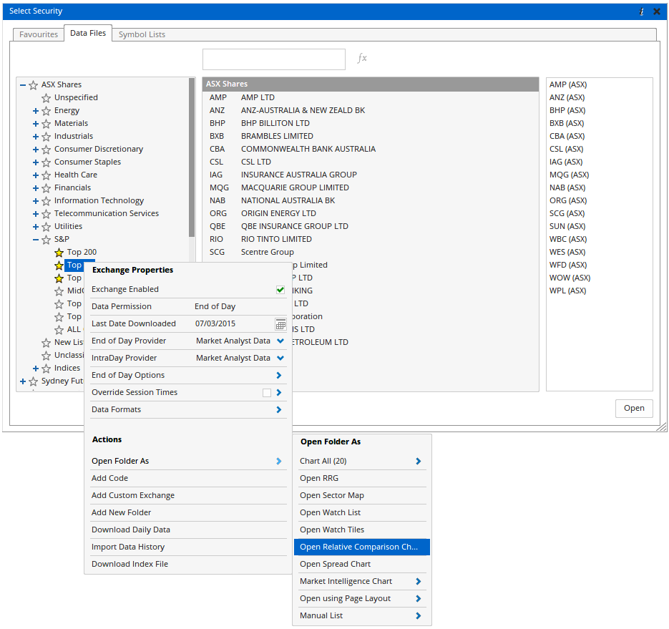Toggle favourite star for Information Technology
This screenshot has height=629, width=669.
pos(46,201)
